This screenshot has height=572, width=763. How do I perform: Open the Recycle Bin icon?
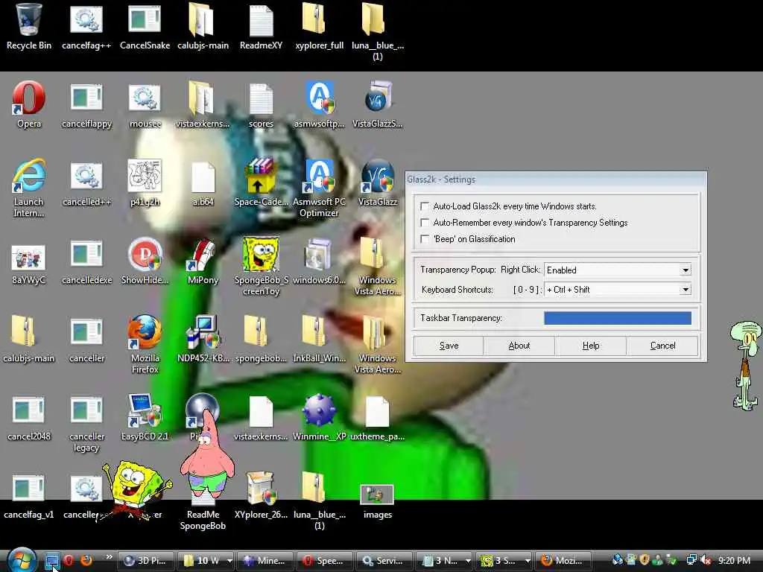coord(29,27)
